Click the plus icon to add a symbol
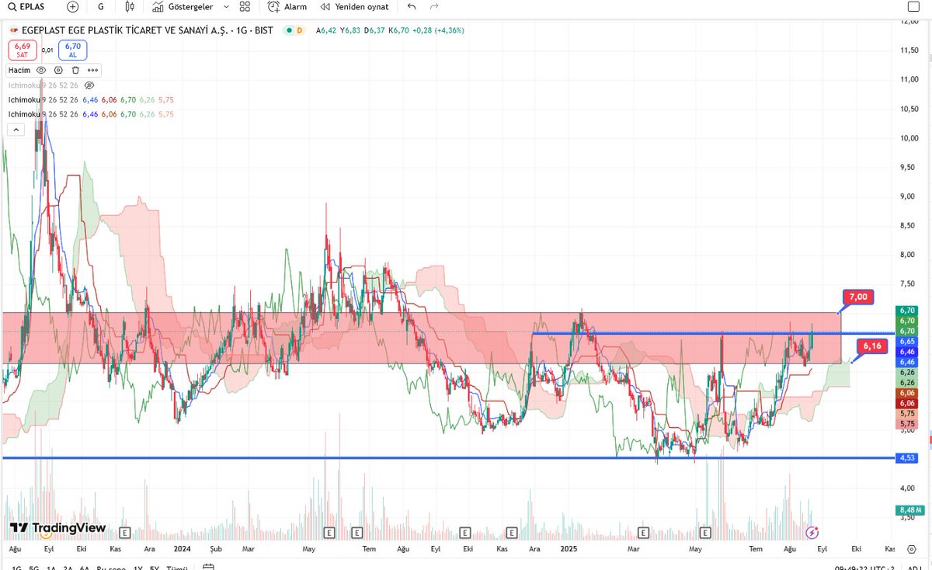932x570 pixels. 73,6
